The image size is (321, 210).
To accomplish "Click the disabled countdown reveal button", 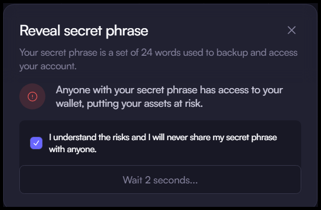I will [160, 180].
